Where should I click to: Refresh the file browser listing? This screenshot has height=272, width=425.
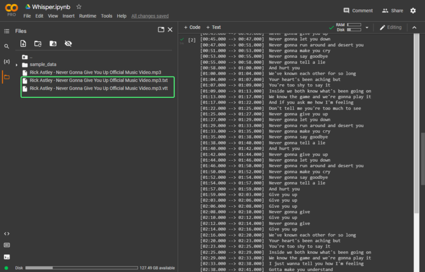(38, 43)
